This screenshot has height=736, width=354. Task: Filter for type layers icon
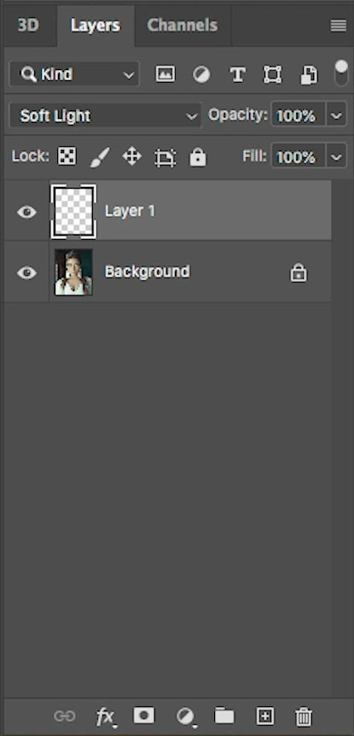237,74
